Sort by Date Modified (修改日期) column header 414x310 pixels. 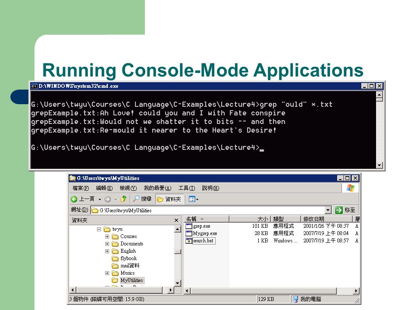pyautogui.click(x=326, y=219)
